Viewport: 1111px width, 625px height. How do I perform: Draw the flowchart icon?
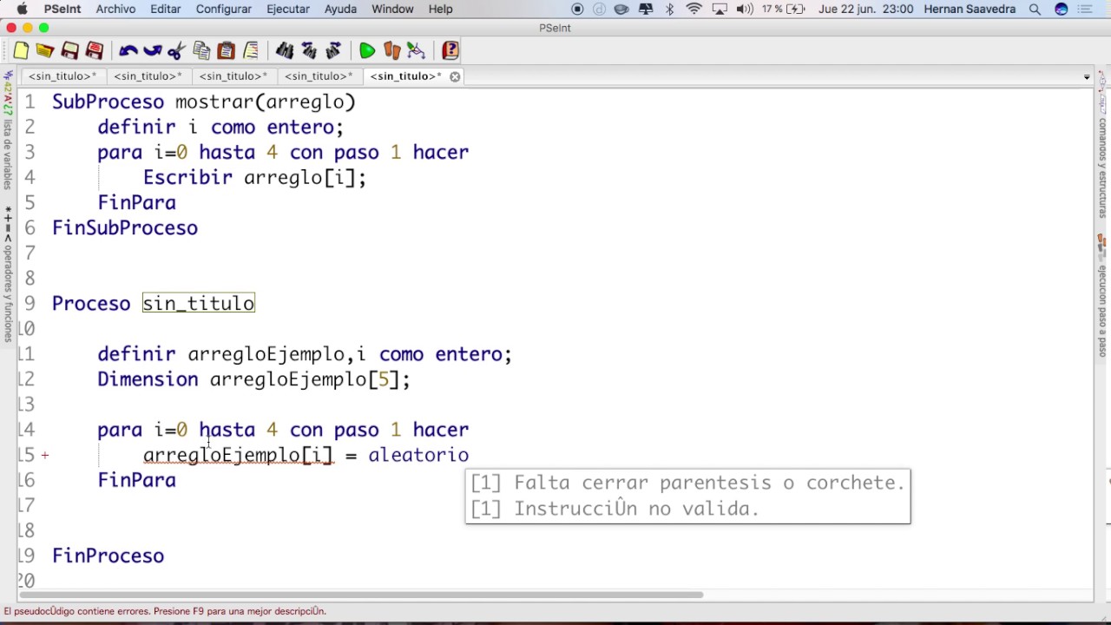pos(416,51)
